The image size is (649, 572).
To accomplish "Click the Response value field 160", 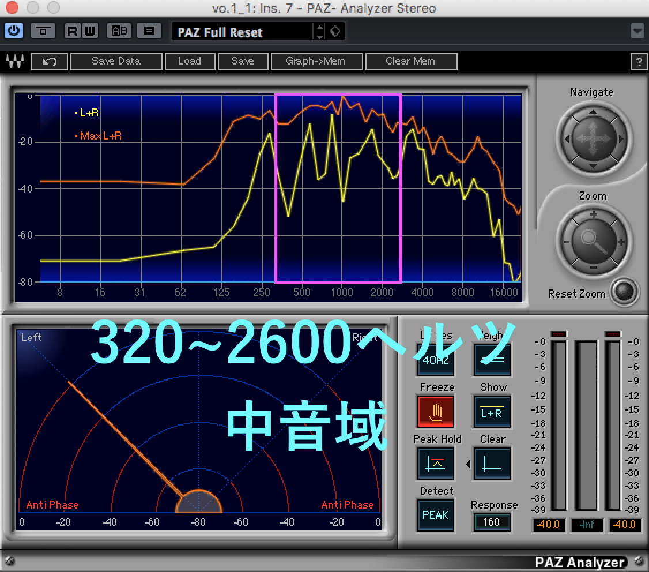I will (x=492, y=522).
